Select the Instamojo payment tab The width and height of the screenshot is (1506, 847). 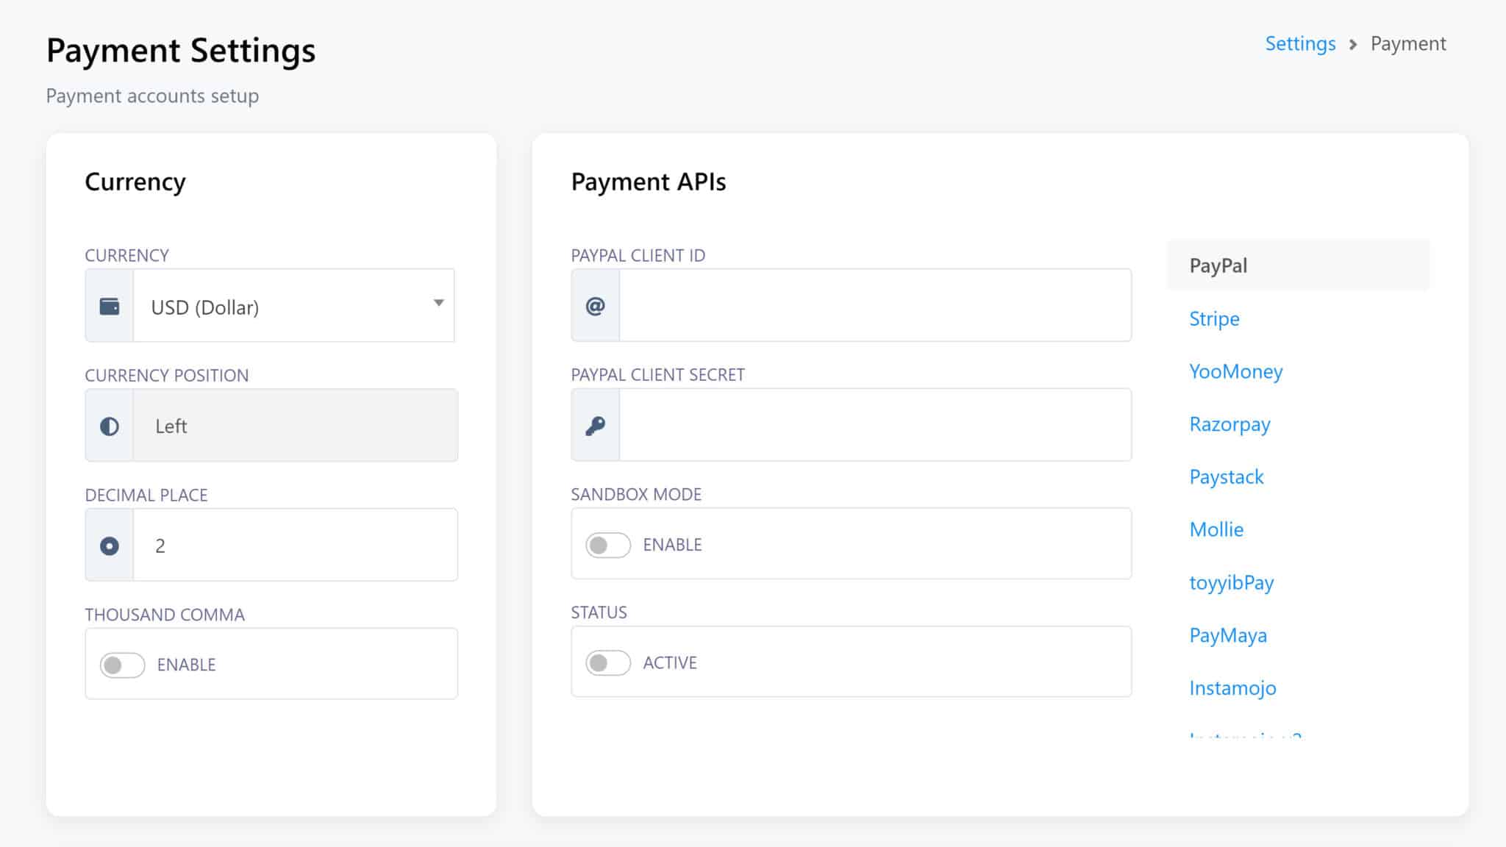coord(1232,688)
